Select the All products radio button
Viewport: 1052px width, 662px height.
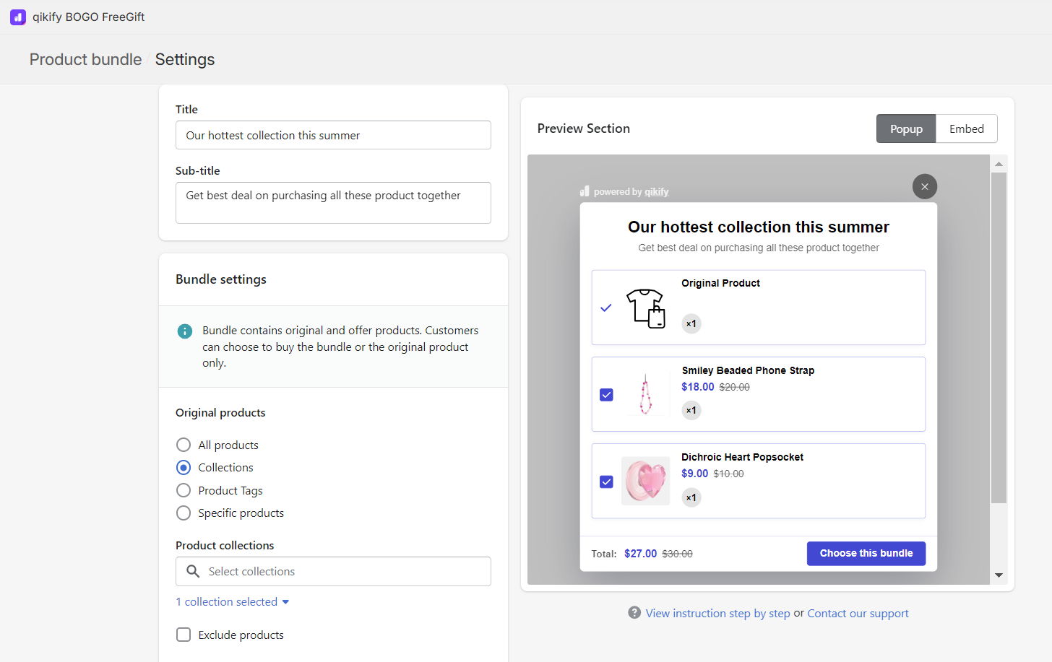point(184,445)
